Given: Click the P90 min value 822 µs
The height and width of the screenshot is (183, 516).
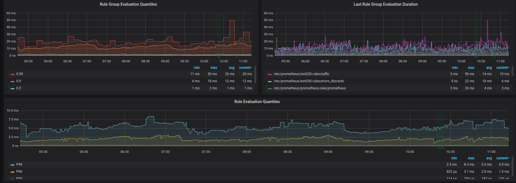Looking at the screenshot, I should click(452, 172).
